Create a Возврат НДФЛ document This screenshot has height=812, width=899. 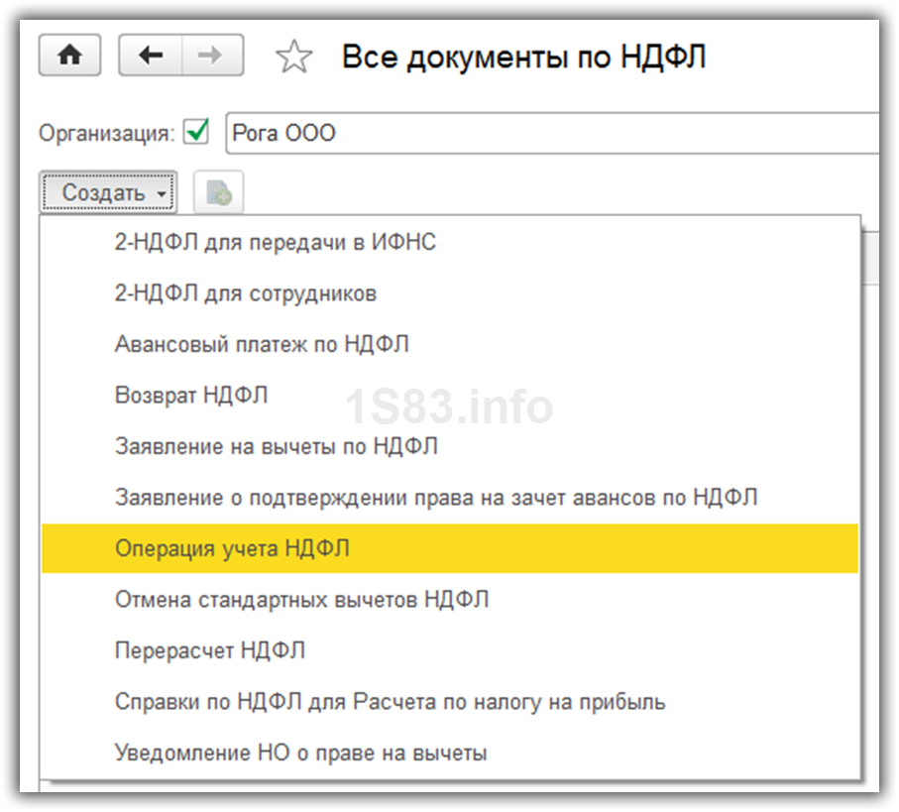coord(191,396)
